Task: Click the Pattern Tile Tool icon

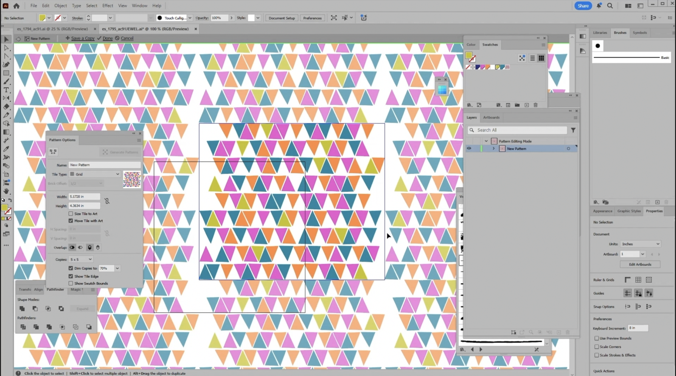Action: (53, 152)
